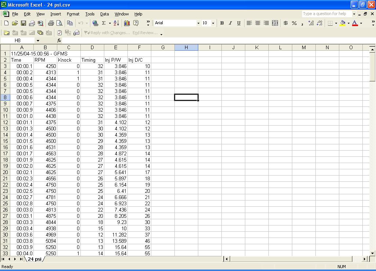Align cell text right
Viewport: 376px width, 271px height.
click(x=266, y=23)
